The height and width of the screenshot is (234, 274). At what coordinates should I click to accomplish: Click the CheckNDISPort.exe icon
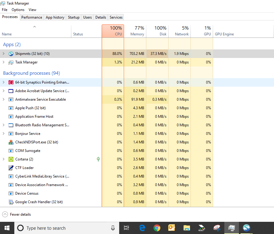click(x=11, y=142)
